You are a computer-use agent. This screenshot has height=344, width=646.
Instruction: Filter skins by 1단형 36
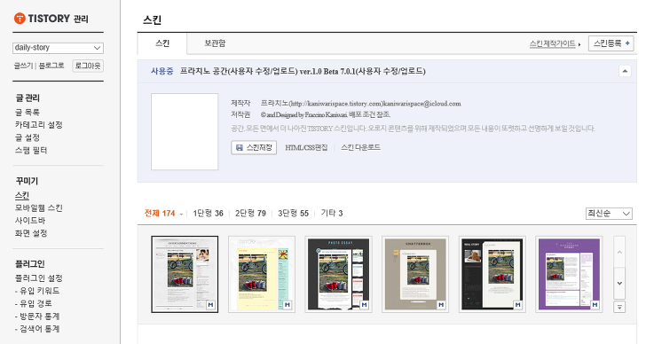click(208, 213)
